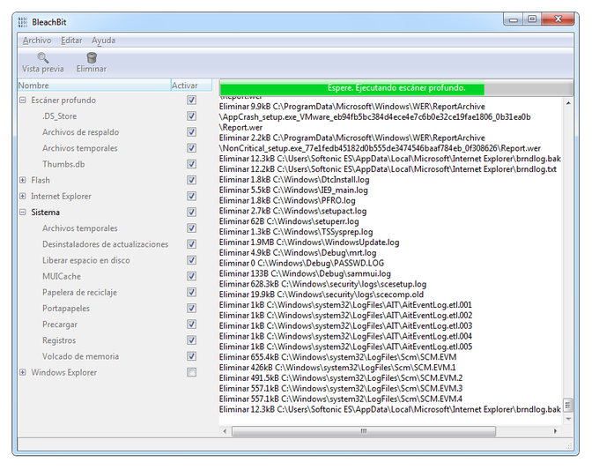Select the Precargar tree item
This screenshot has height=470, width=599.
(x=60, y=325)
